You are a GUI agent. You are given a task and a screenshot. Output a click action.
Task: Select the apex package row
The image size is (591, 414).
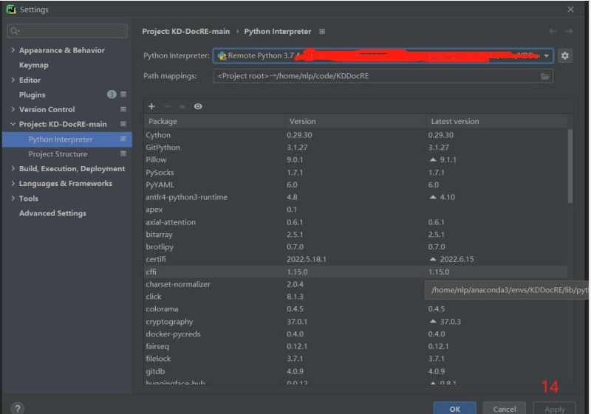356,210
